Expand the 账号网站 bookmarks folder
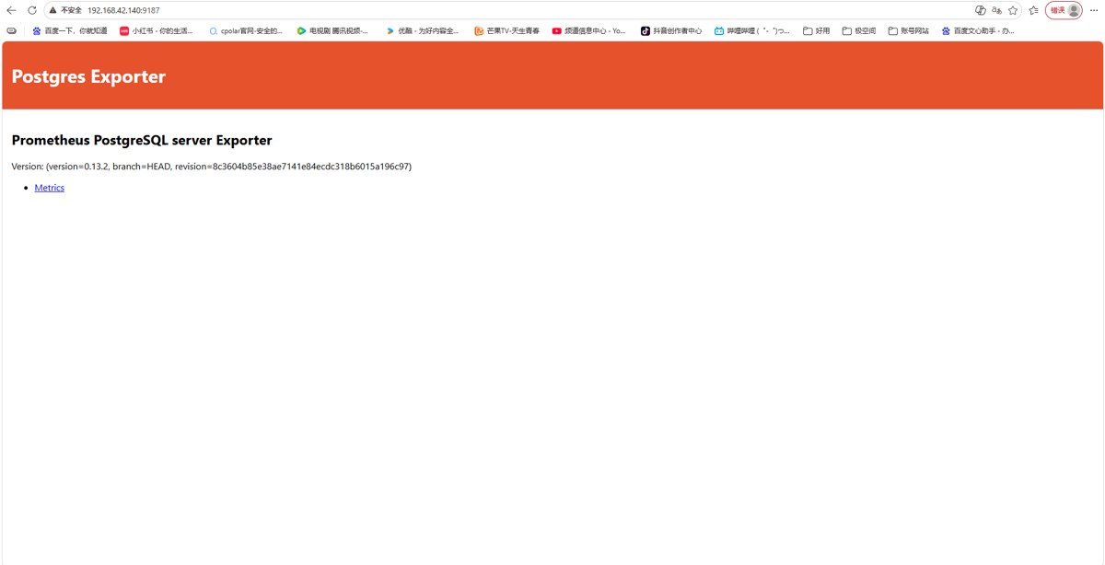The width and height of the screenshot is (1105, 565). [x=908, y=30]
